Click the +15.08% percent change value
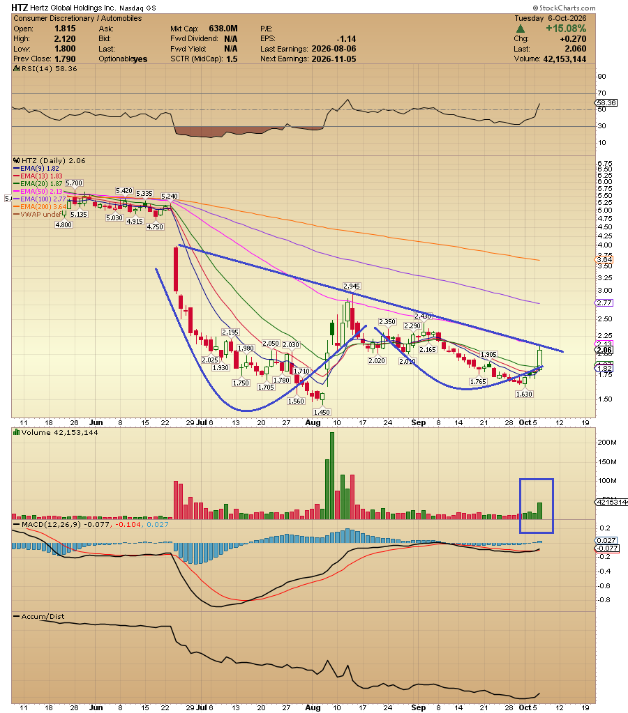628x713 pixels. (566, 28)
